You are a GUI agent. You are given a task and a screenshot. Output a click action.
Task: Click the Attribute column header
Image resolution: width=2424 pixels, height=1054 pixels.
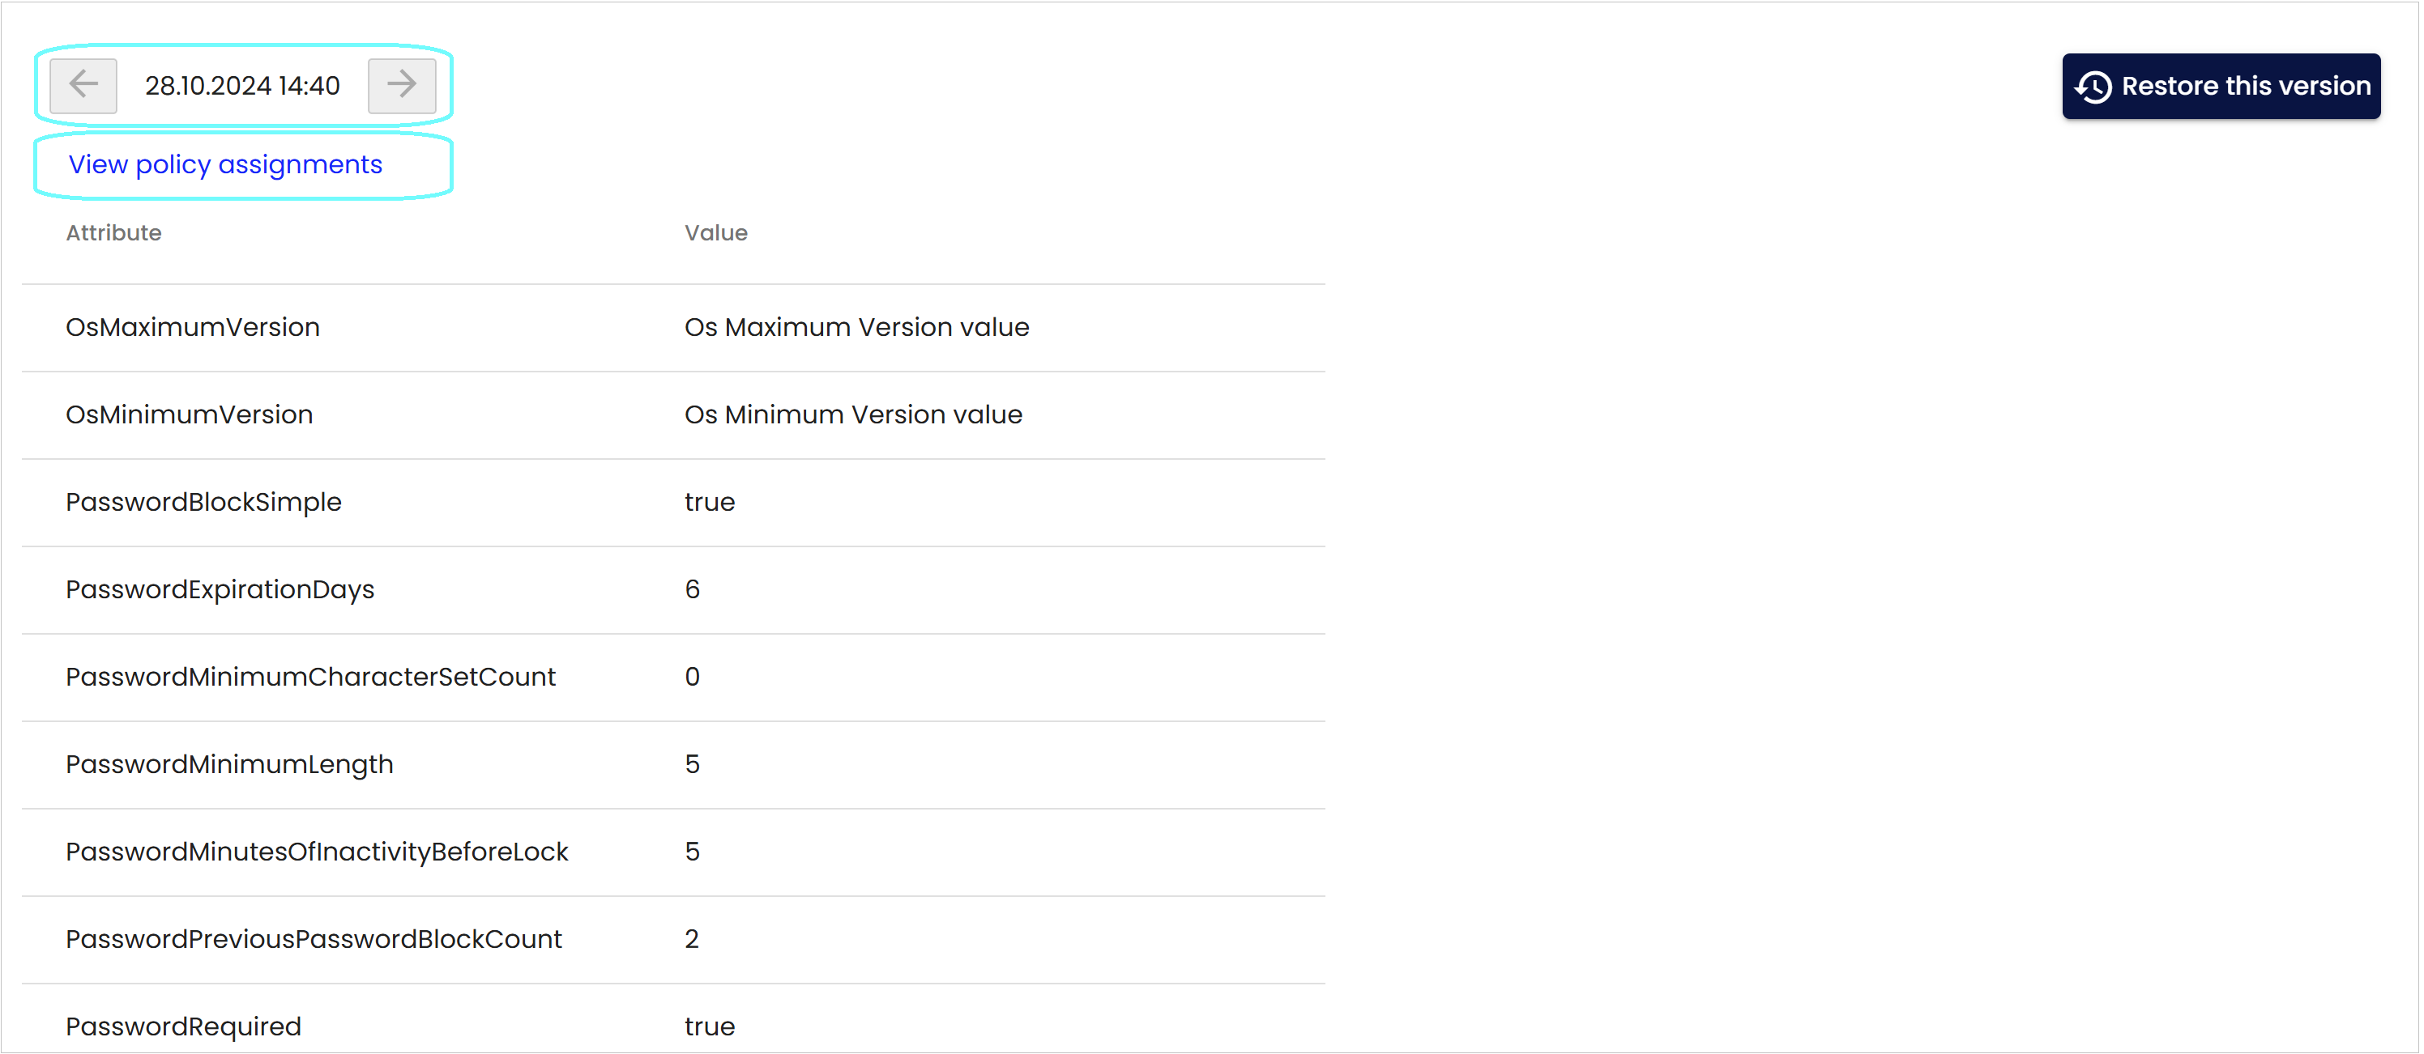114,232
